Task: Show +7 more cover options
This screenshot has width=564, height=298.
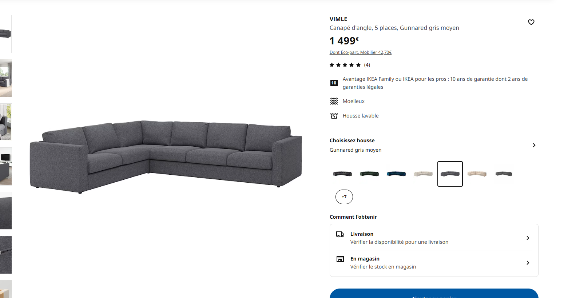Action: 344,197
